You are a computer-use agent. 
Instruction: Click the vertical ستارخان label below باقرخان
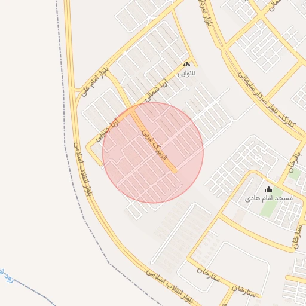point(298,237)
